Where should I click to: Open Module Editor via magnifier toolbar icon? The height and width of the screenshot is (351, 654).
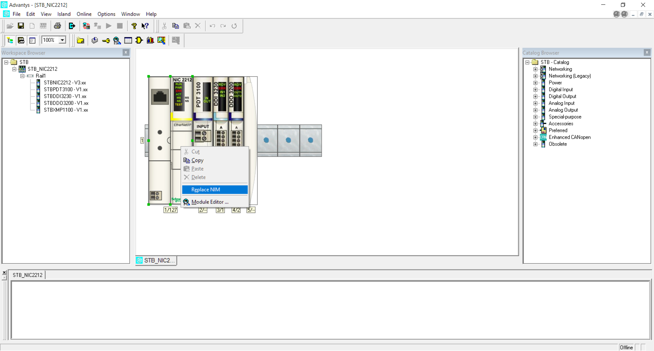[117, 40]
